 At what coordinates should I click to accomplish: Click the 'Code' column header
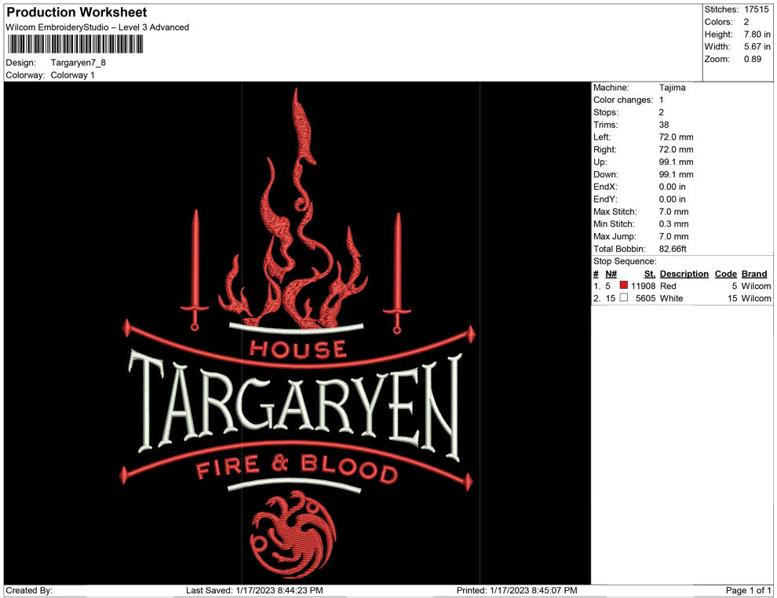[726, 274]
